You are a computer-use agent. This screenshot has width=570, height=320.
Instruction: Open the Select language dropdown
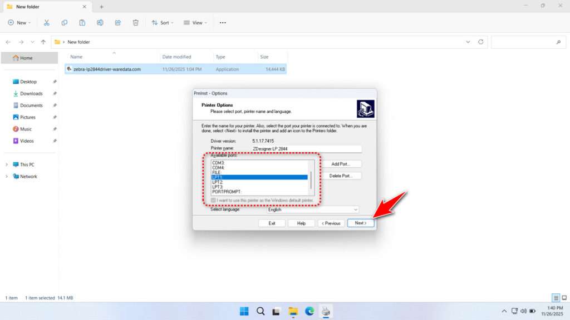pos(356,209)
